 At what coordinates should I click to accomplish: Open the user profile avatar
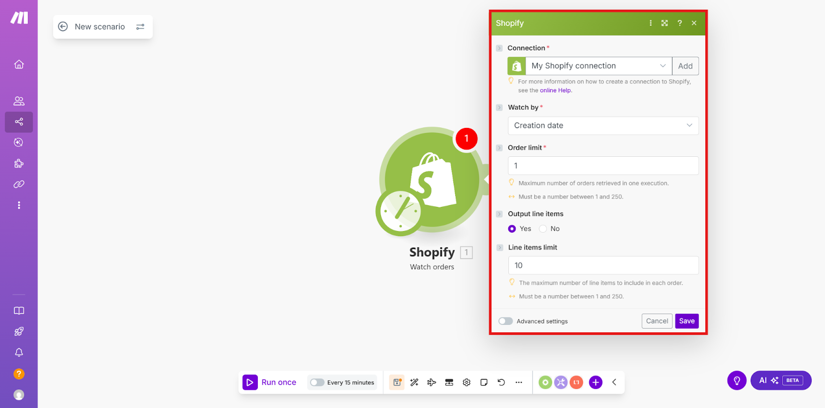[19, 395]
